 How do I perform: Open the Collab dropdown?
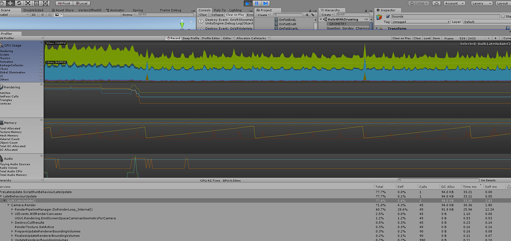pos(419,3)
